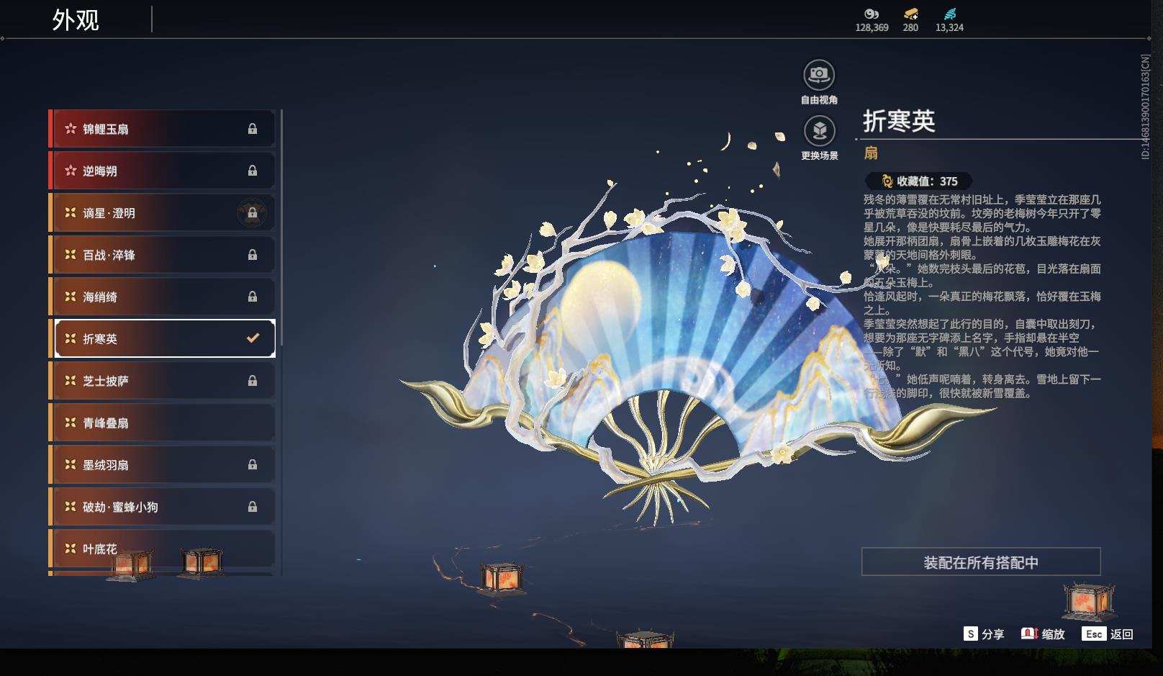The width and height of the screenshot is (1163, 676).
Task: Click the lock icon on 芝士披萨
Action: [253, 381]
